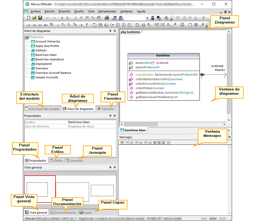Expand the main toolbar overflow options arrow
This screenshot has height=221, width=259.
171,19
